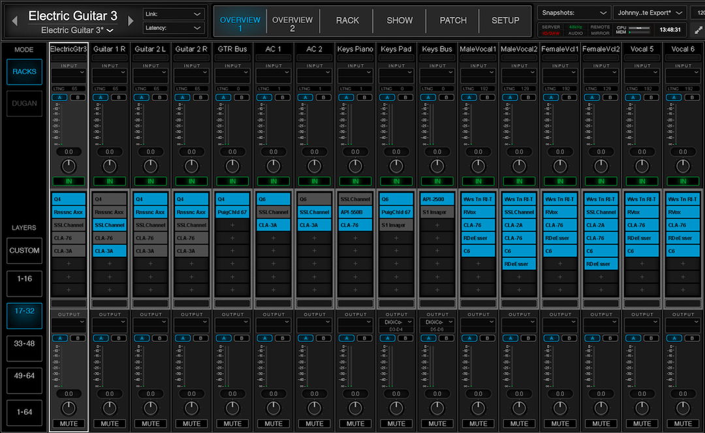
Task: Open the RVox plugin on MaleVocal1
Action: 478,211
